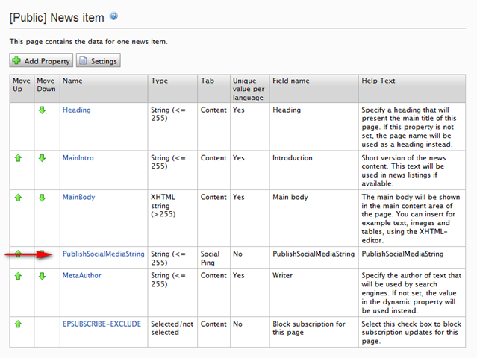This screenshot has width=477, height=358.
Task: Move the MainIntro property up
Action: [18, 159]
